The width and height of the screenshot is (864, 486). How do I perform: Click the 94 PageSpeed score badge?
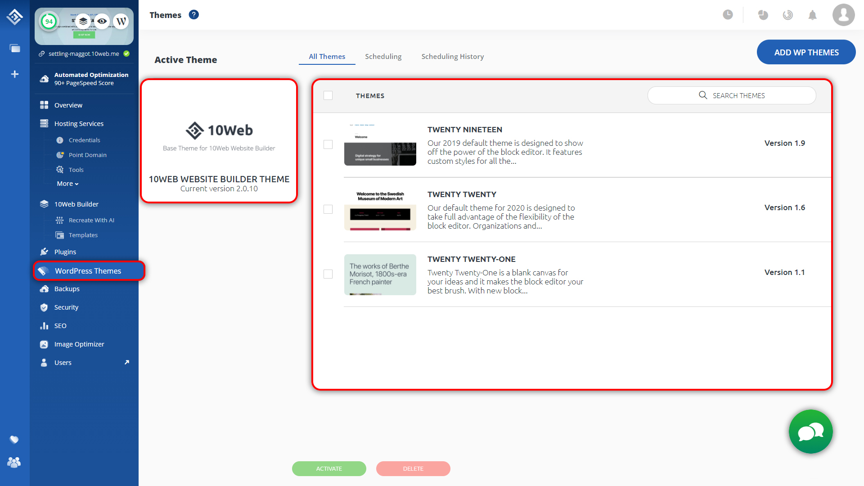[x=49, y=21]
